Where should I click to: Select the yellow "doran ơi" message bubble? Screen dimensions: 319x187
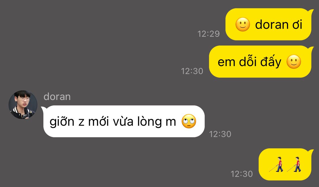coord(269,24)
